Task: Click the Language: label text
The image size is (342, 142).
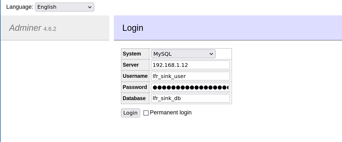Action: (20, 7)
